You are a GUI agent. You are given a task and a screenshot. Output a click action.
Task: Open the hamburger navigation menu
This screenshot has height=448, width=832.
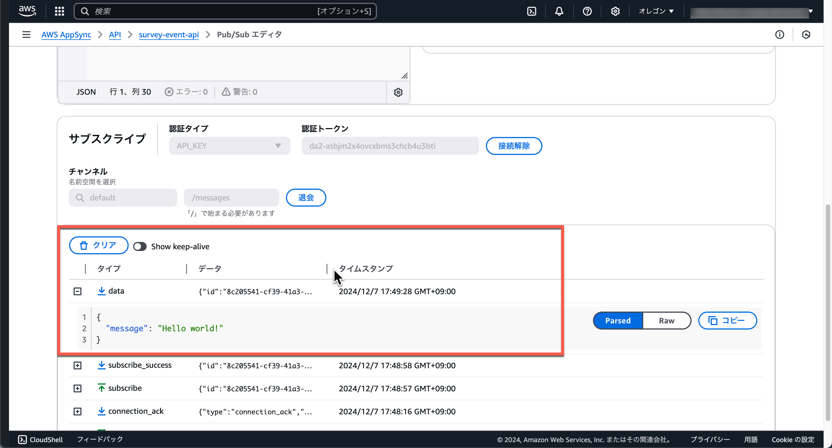[26, 35]
